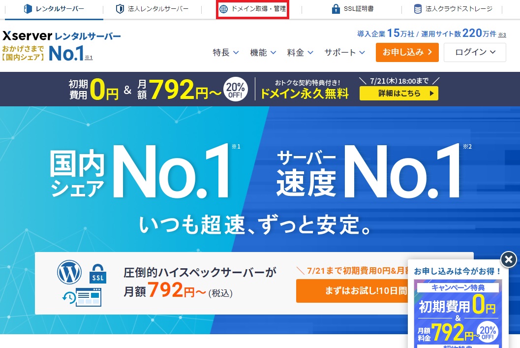Close the campaign popup with the X button
The image size is (520, 348).
[x=509, y=259]
